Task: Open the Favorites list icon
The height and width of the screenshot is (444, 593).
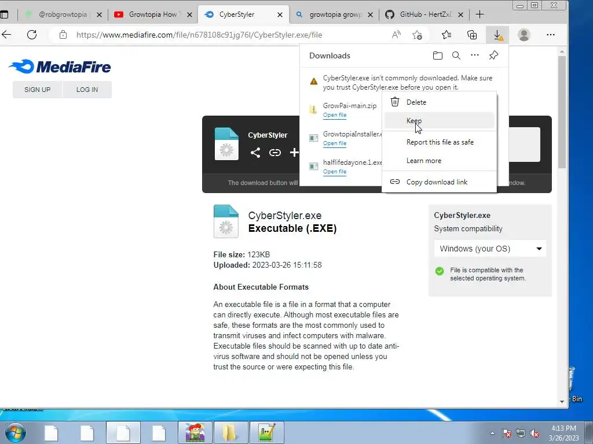Action: coord(446,35)
